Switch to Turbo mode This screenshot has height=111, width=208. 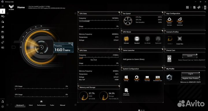click(x=52, y=105)
